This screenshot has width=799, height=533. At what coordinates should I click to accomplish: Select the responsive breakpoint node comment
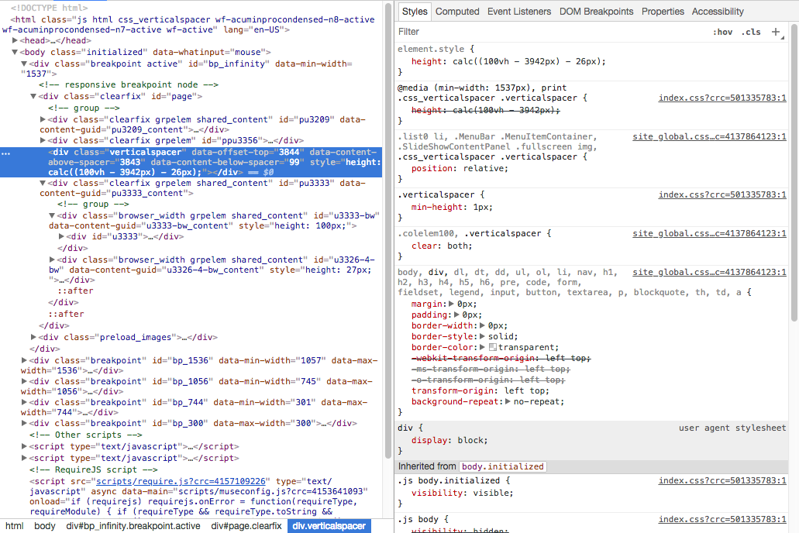coord(129,84)
